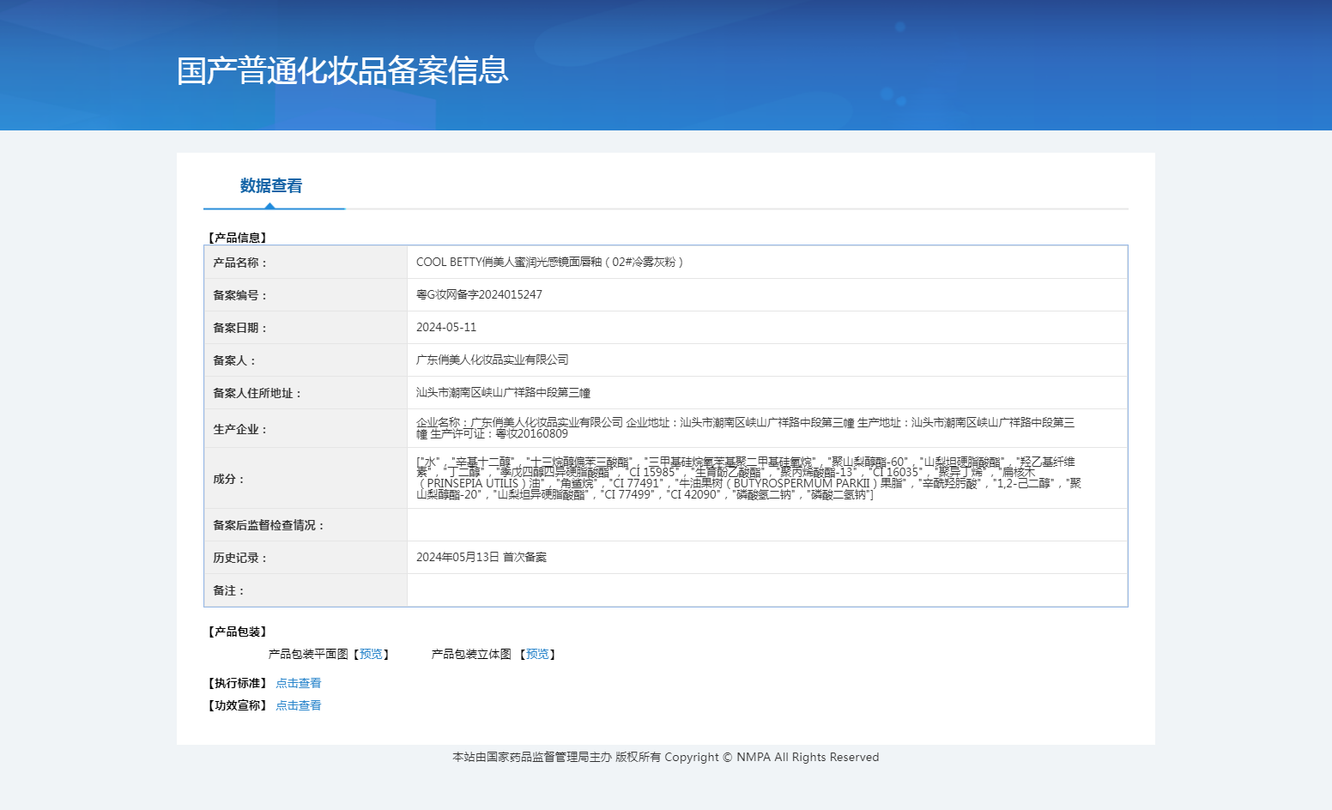Open 点击查看 link beside 执行标准

coord(298,683)
